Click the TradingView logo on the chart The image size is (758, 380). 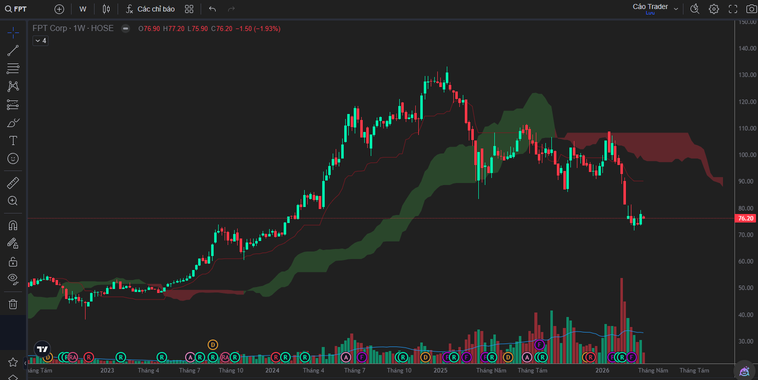(42, 349)
